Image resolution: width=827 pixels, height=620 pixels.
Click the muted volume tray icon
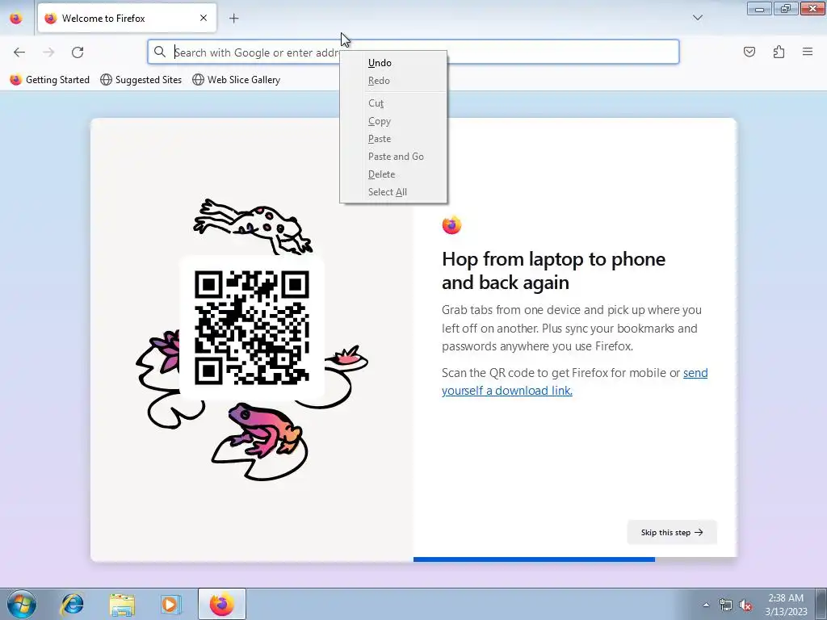pyautogui.click(x=745, y=605)
